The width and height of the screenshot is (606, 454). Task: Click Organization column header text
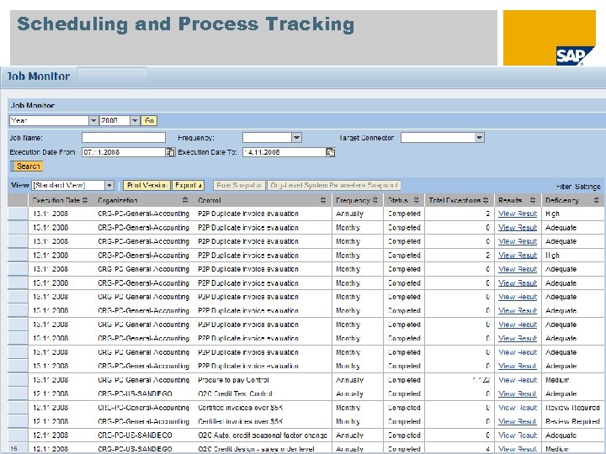118,200
